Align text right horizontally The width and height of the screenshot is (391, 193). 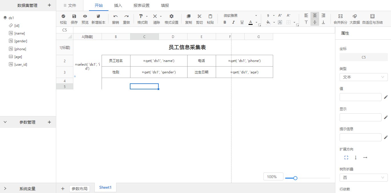pyautogui.click(x=323, y=15)
